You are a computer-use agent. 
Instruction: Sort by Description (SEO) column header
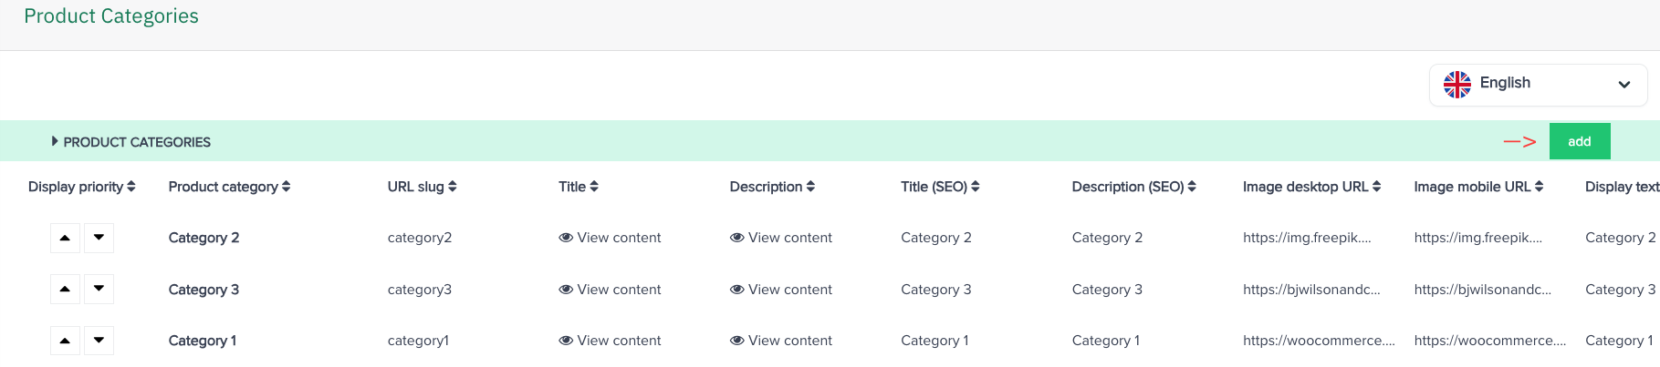1133,187
